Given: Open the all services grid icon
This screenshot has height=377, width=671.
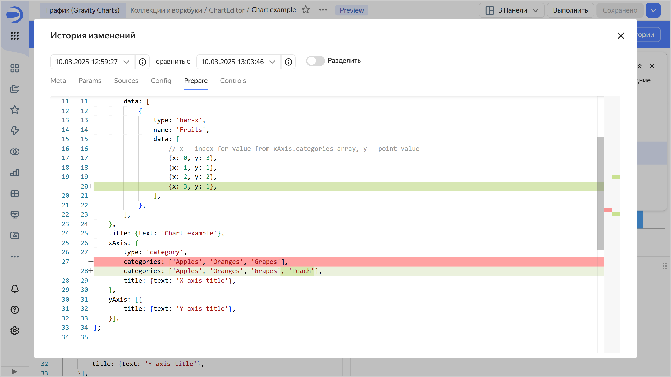Looking at the screenshot, I should pos(15,36).
